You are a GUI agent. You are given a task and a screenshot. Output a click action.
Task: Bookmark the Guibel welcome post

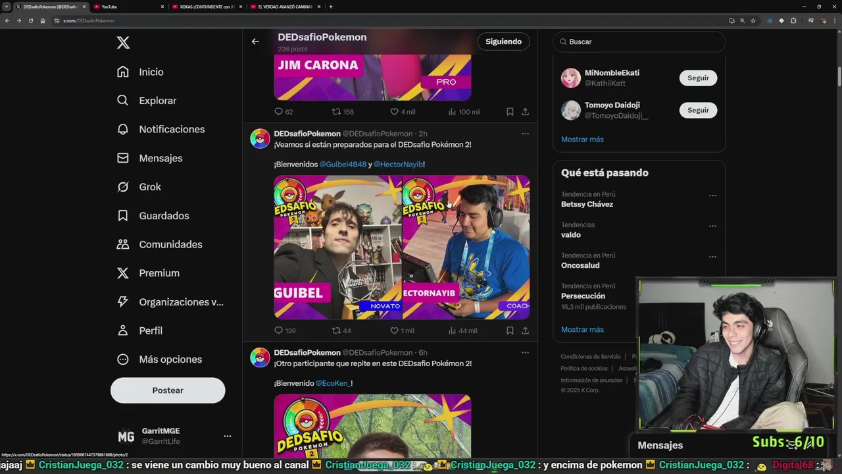[x=510, y=330]
